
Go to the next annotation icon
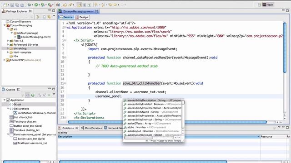pyautogui.click(x=96, y=5)
